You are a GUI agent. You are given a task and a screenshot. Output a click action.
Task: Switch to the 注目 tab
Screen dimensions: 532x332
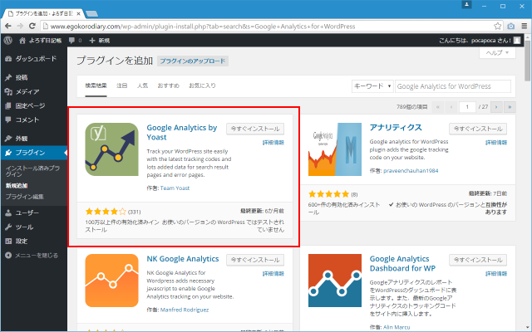click(122, 85)
